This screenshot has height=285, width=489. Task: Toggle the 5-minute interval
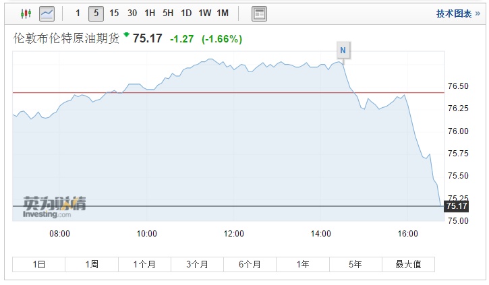(x=95, y=13)
